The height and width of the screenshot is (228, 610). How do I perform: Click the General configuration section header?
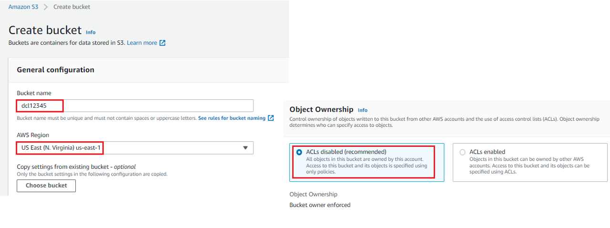56,70
